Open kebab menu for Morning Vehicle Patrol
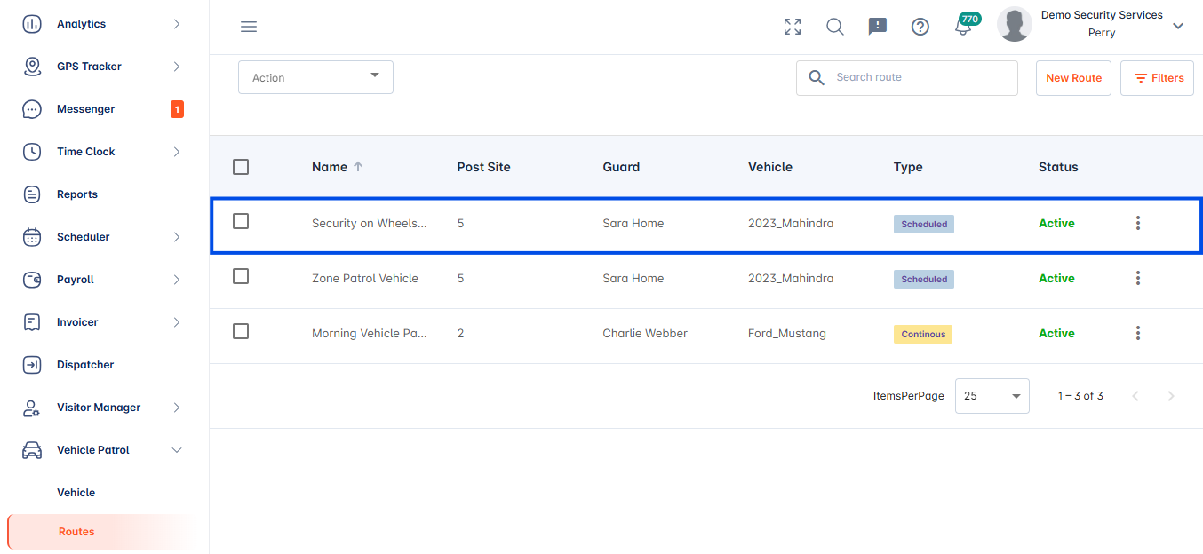 click(1138, 333)
